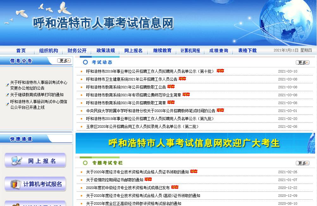Click the 信息公告 panel heading
This screenshot has width=317, height=206.
pyautogui.click(x=21, y=61)
